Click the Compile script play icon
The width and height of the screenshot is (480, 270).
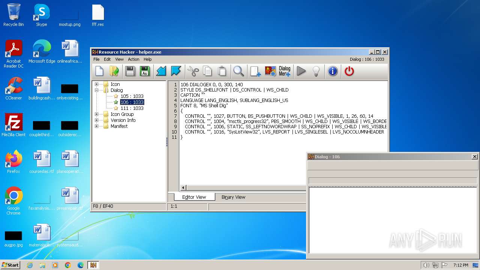301,71
